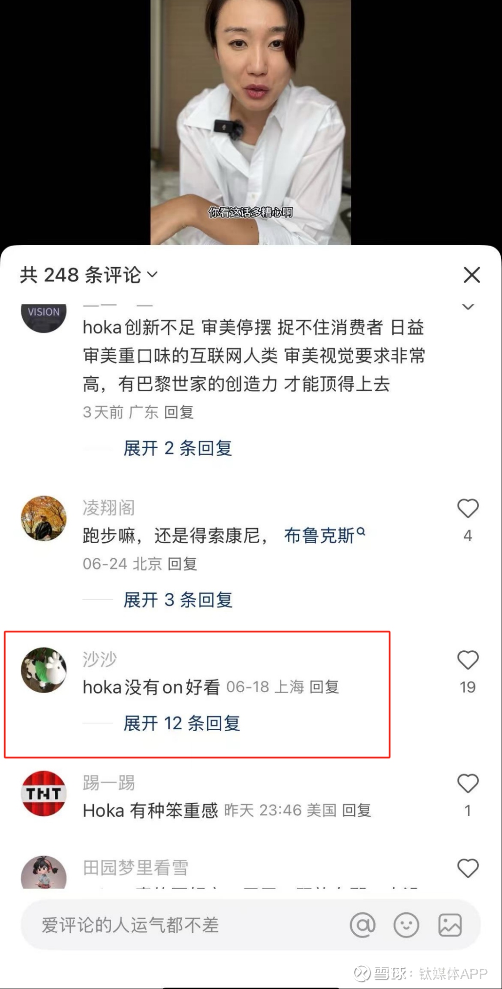Viewport: 502px width, 989px height.
Task: Open the VISION user avatar
Action: pyautogui.click(x=44, y=316)
